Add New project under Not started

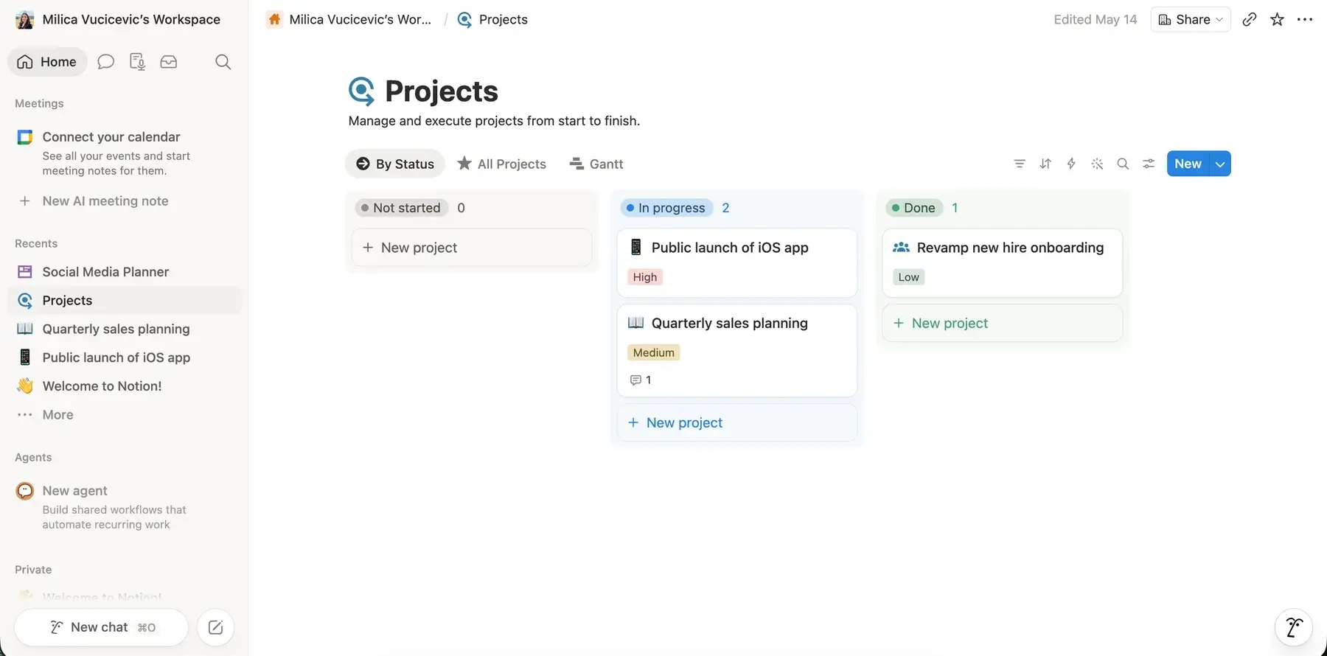[472, 248]
